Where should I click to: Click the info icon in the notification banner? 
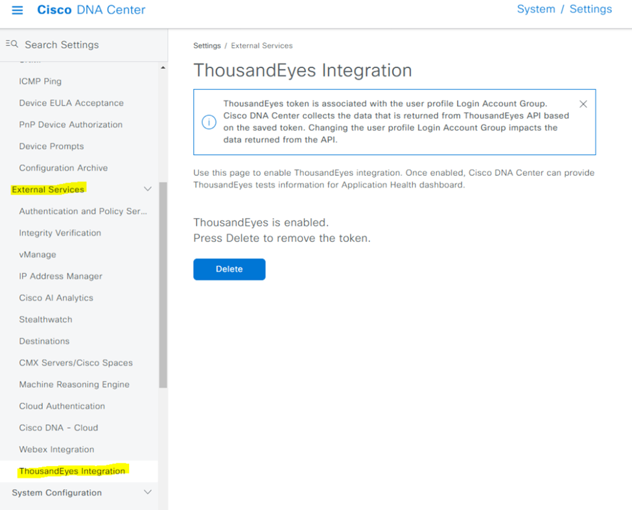[x=209, y=123]
